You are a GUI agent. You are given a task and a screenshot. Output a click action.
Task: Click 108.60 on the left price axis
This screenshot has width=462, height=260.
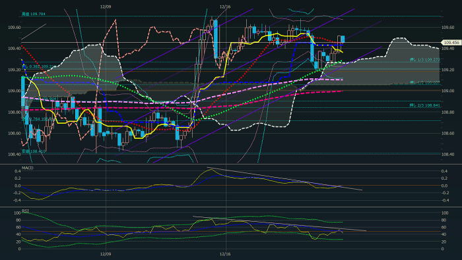(x=14, y=134)
